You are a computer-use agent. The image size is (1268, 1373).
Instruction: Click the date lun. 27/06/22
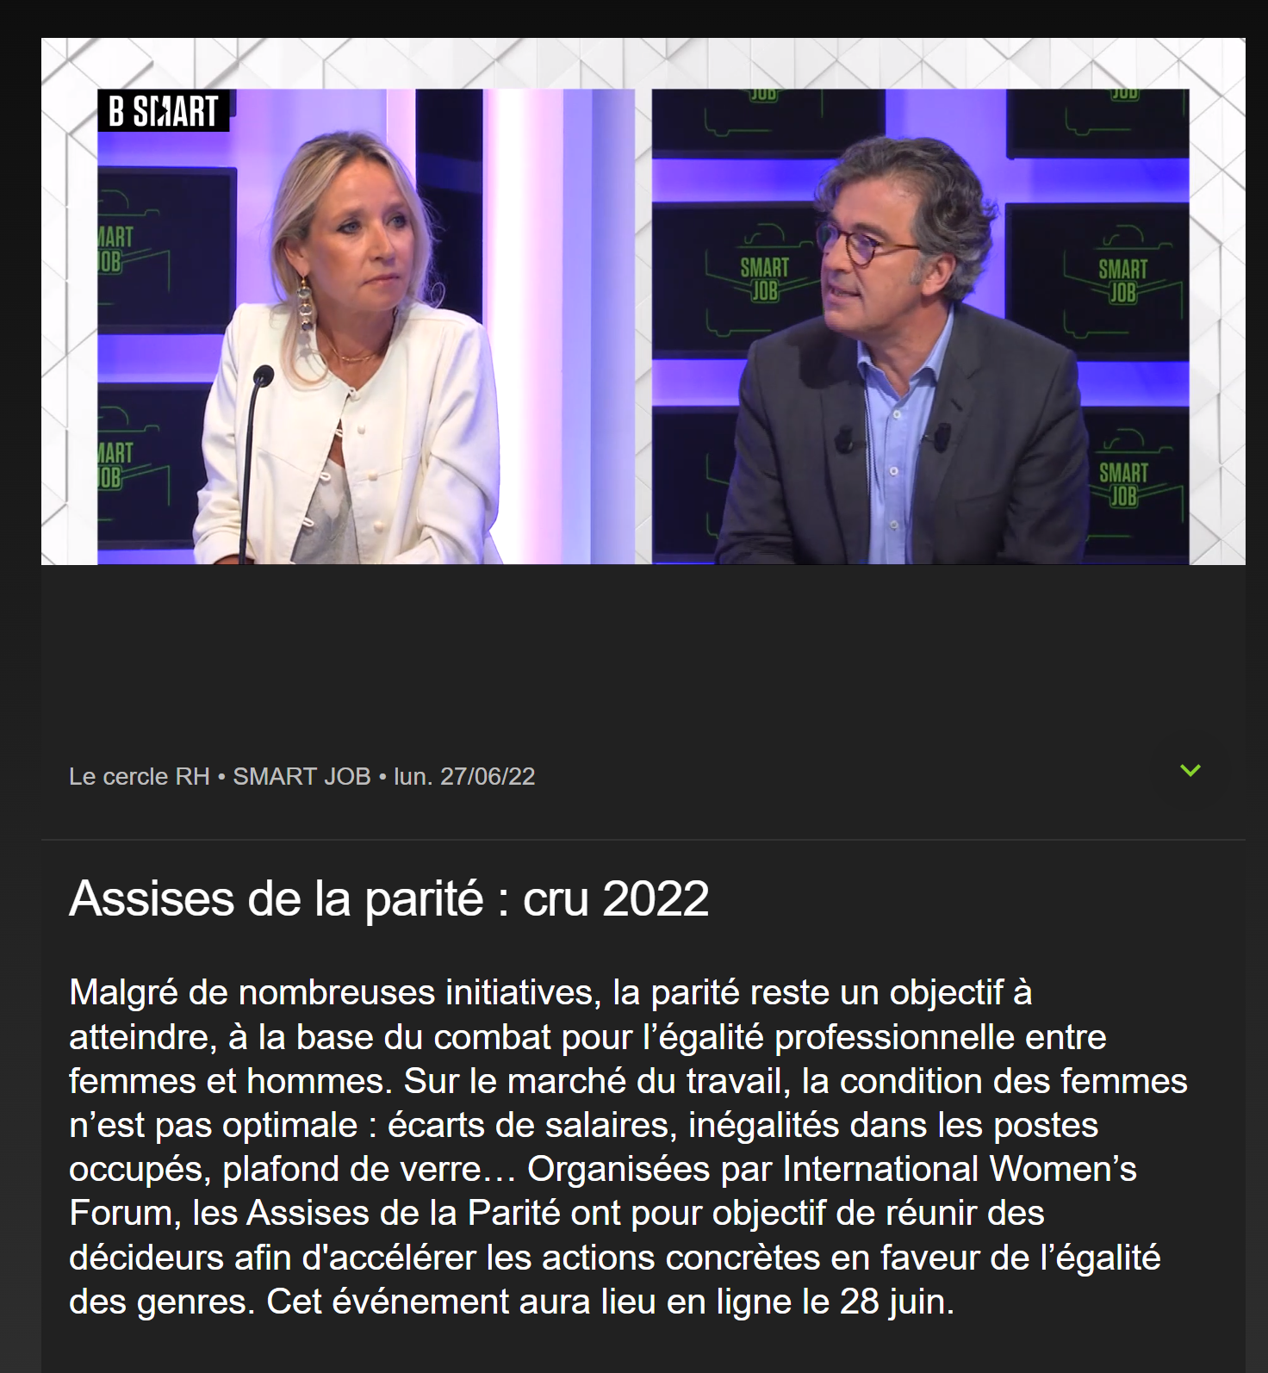point(464,776)
